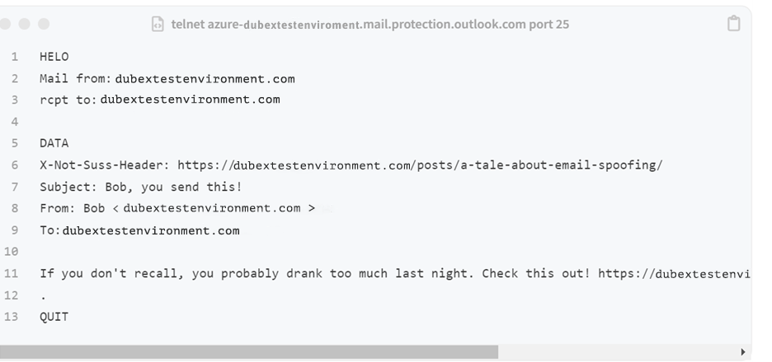Click the third gray window dot
The height and width of the screenshot is (362, 772).
(44, 24)
